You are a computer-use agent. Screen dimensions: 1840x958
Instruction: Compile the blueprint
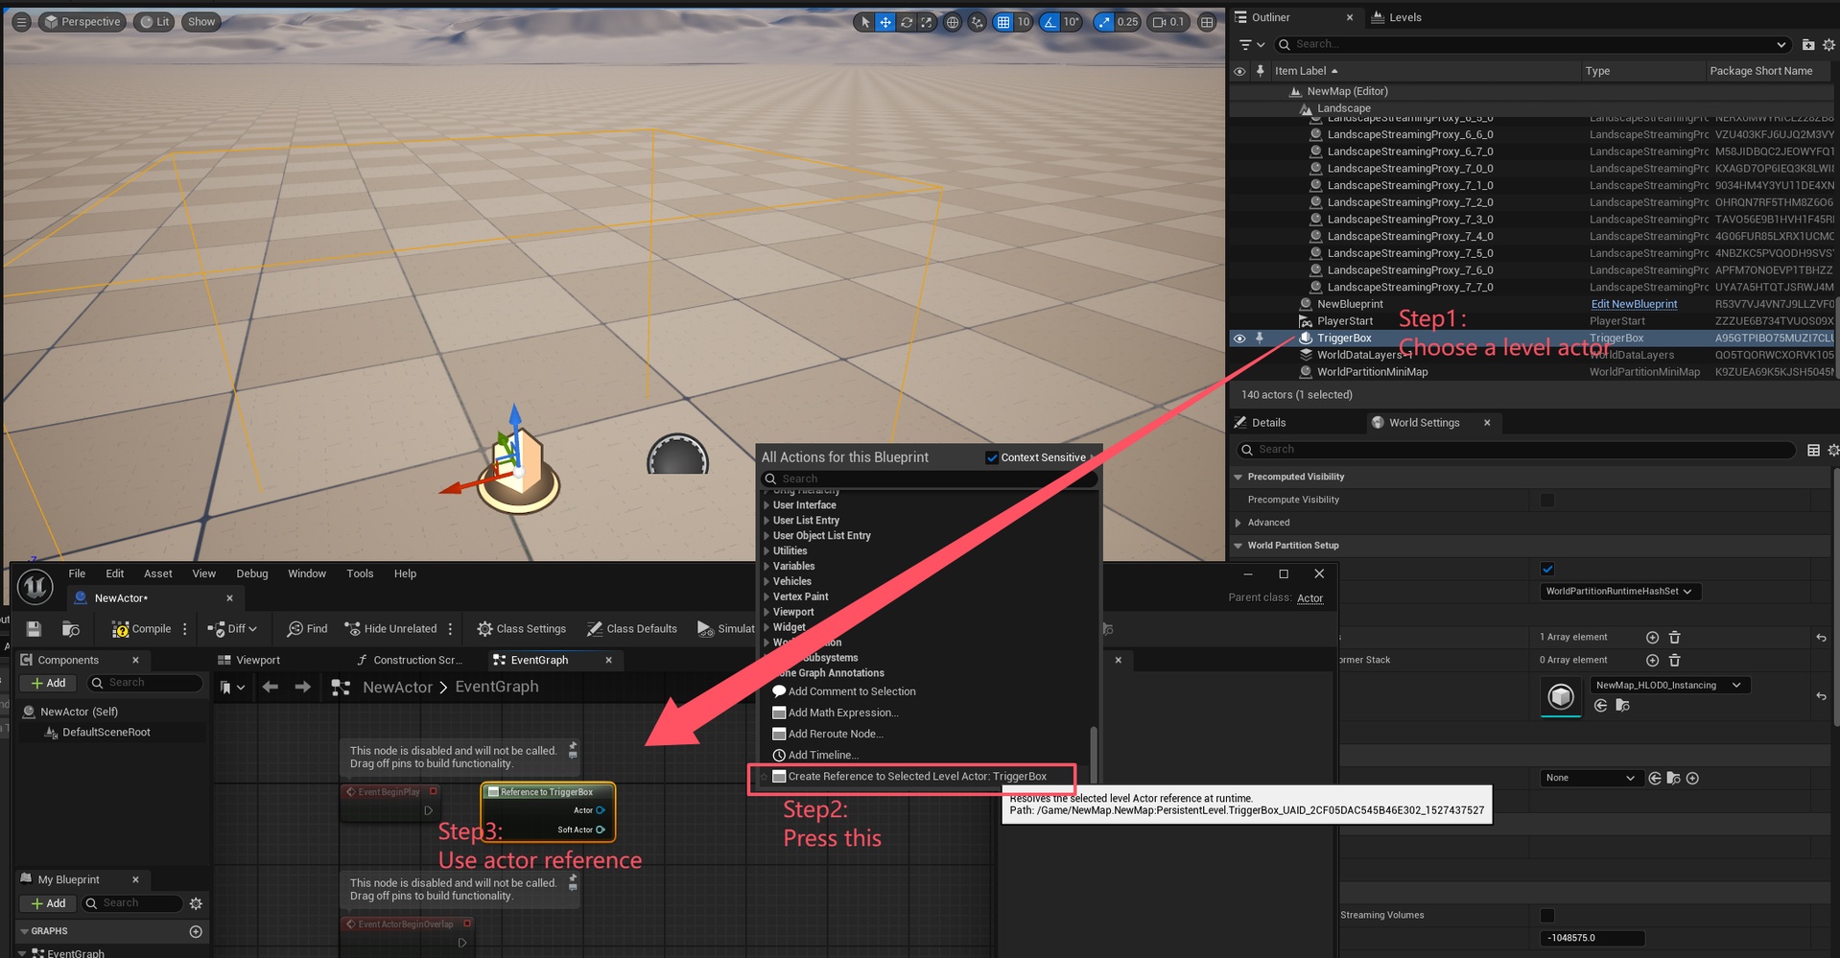[142, 629]
